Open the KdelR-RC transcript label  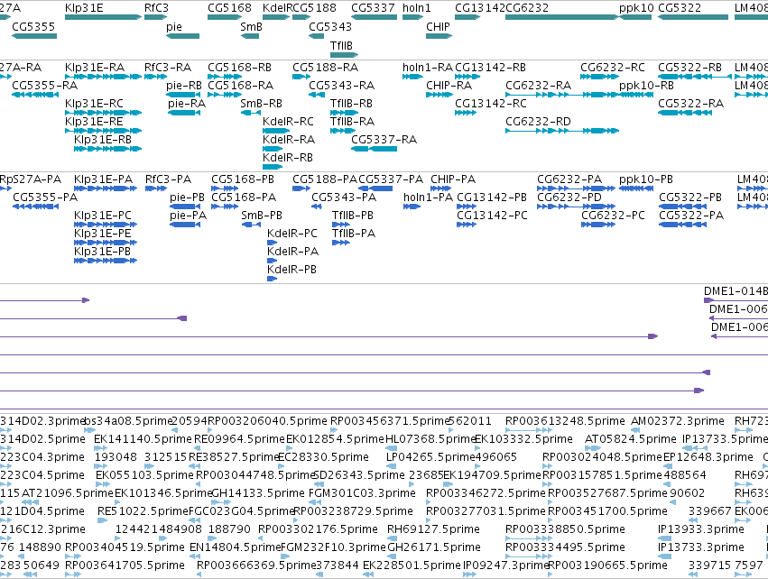[x=288, y=122]
